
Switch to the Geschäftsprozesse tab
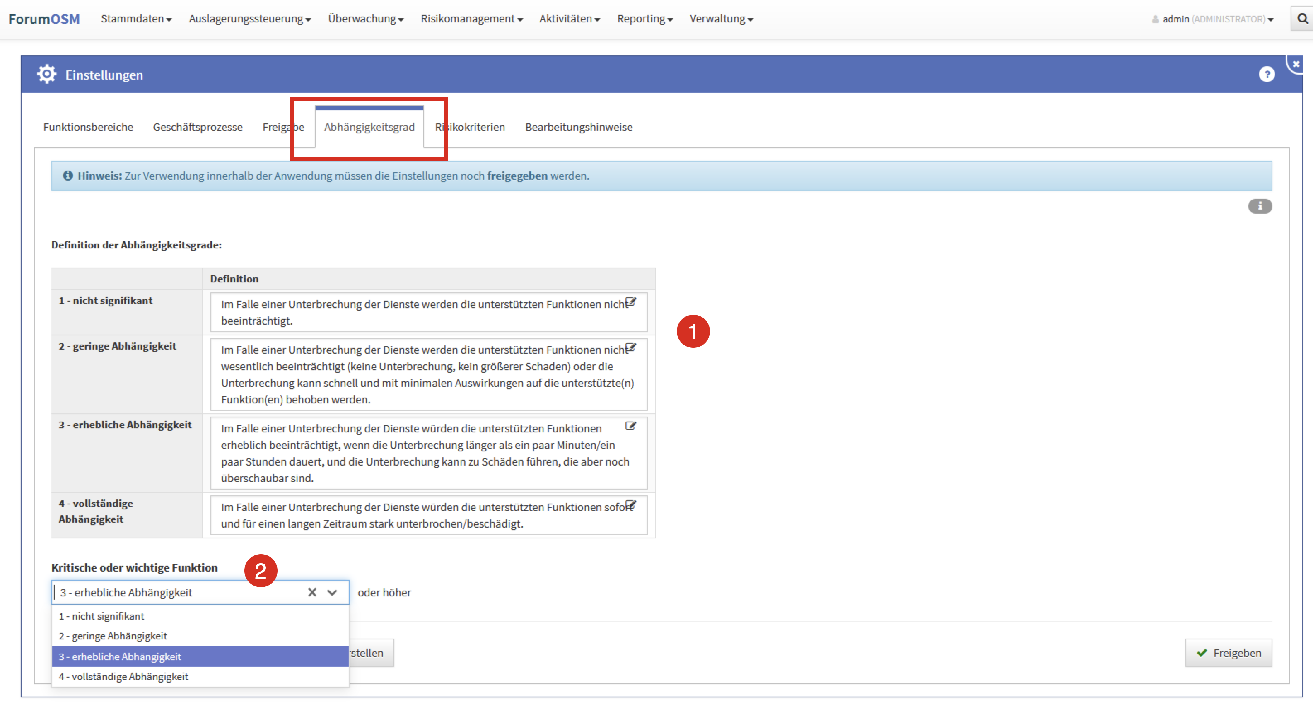[x=198, y=127]
